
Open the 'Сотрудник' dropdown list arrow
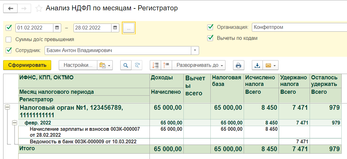click(195, 50)
